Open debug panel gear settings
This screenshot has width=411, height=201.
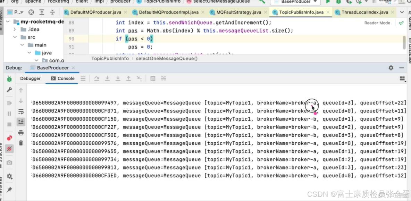click(x=391, y=68)
